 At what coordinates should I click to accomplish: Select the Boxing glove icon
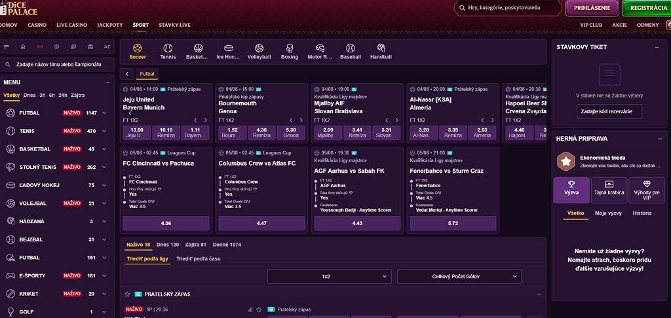[290, 48]
